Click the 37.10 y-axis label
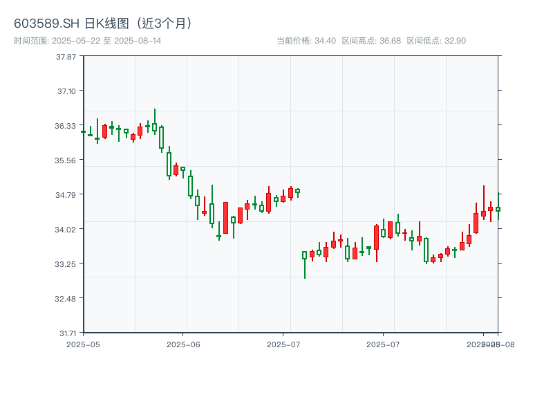 [66, 91]
